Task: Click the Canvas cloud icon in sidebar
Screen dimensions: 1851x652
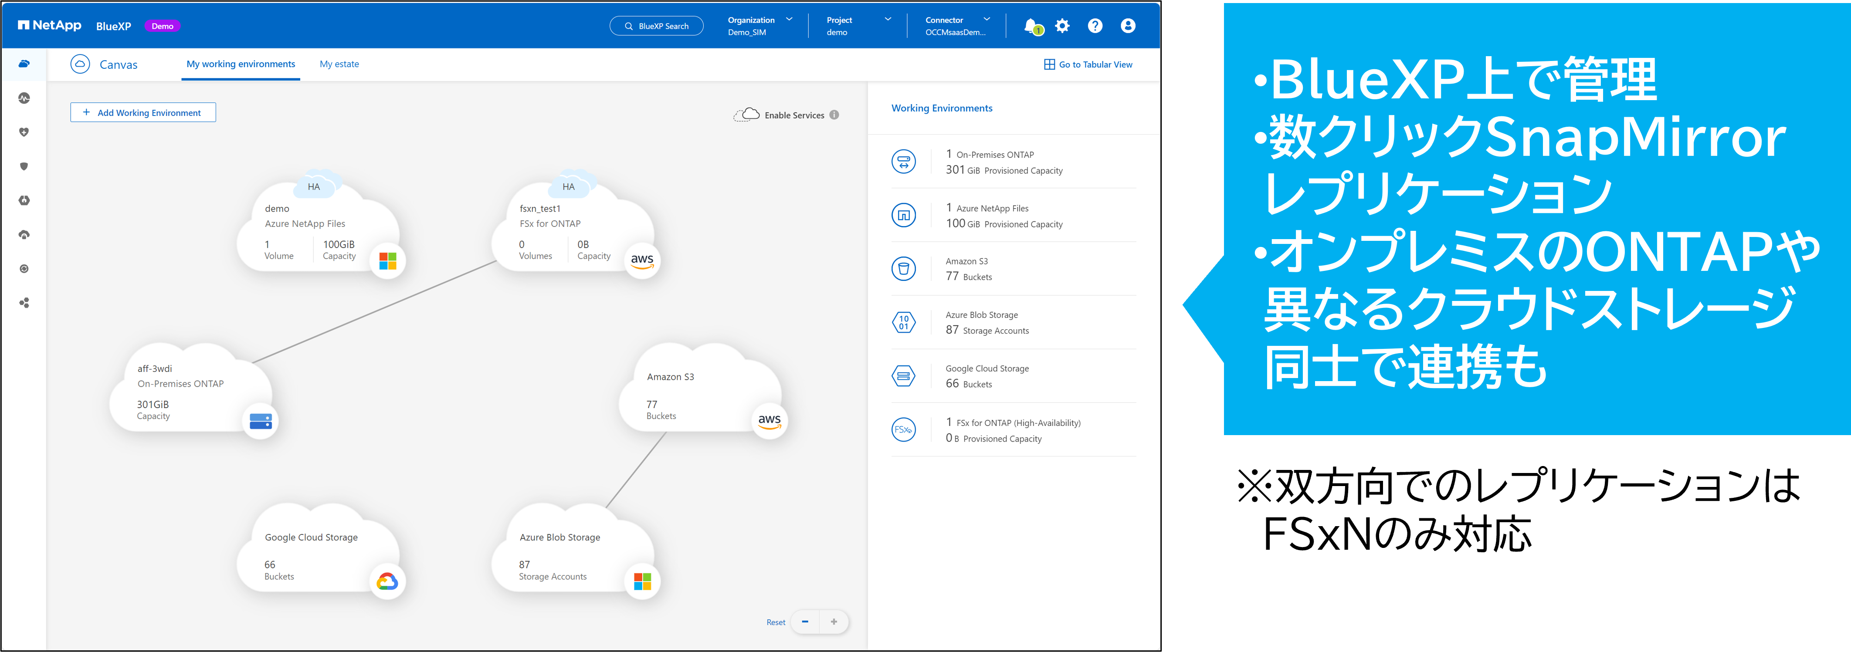Action: point(24,64)
